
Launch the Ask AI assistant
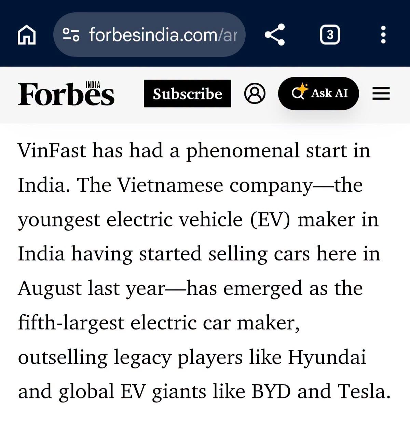(x=318, y=93)
